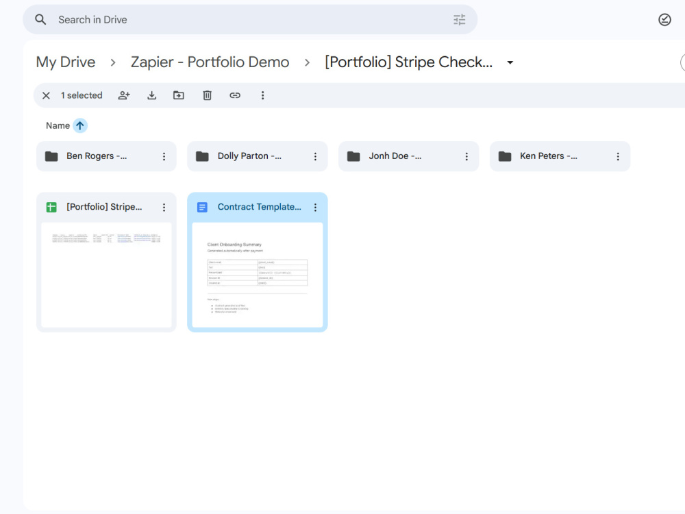The width and height of the screenshot is (685, 514).
Task: Copy link to the selected file
Action: click(x=235, y=95)
